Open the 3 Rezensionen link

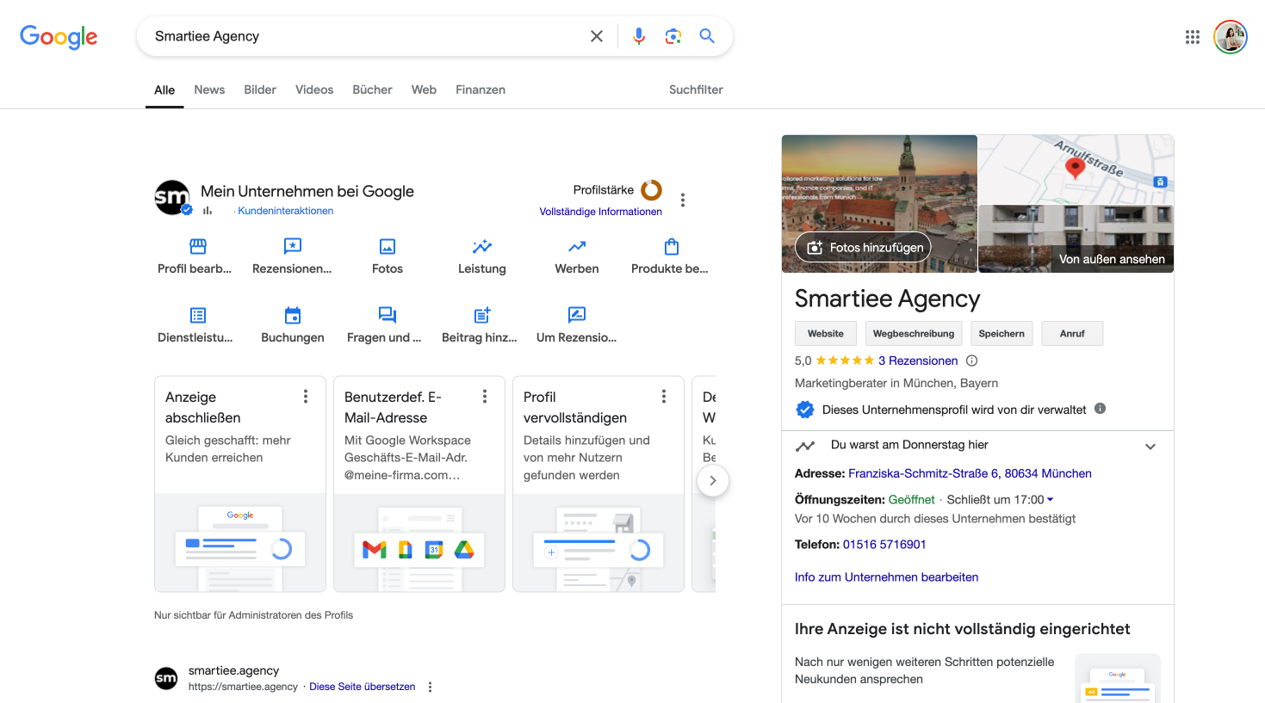[920, 361]
